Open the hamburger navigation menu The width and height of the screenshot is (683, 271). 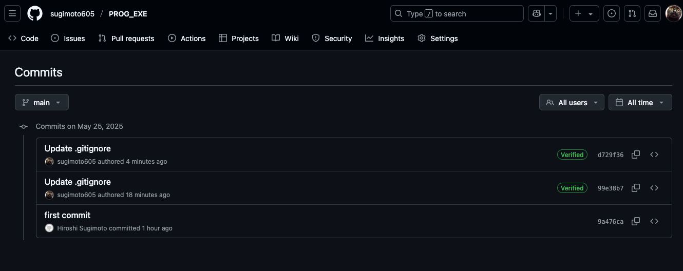[12, 14]
